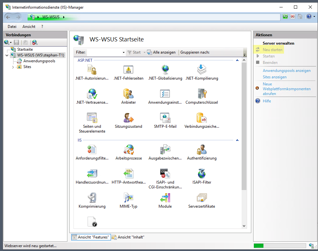This screenshot has height=251, width=318.
Task: Click into the Filter input field
Action: click(x=104, y=52)
